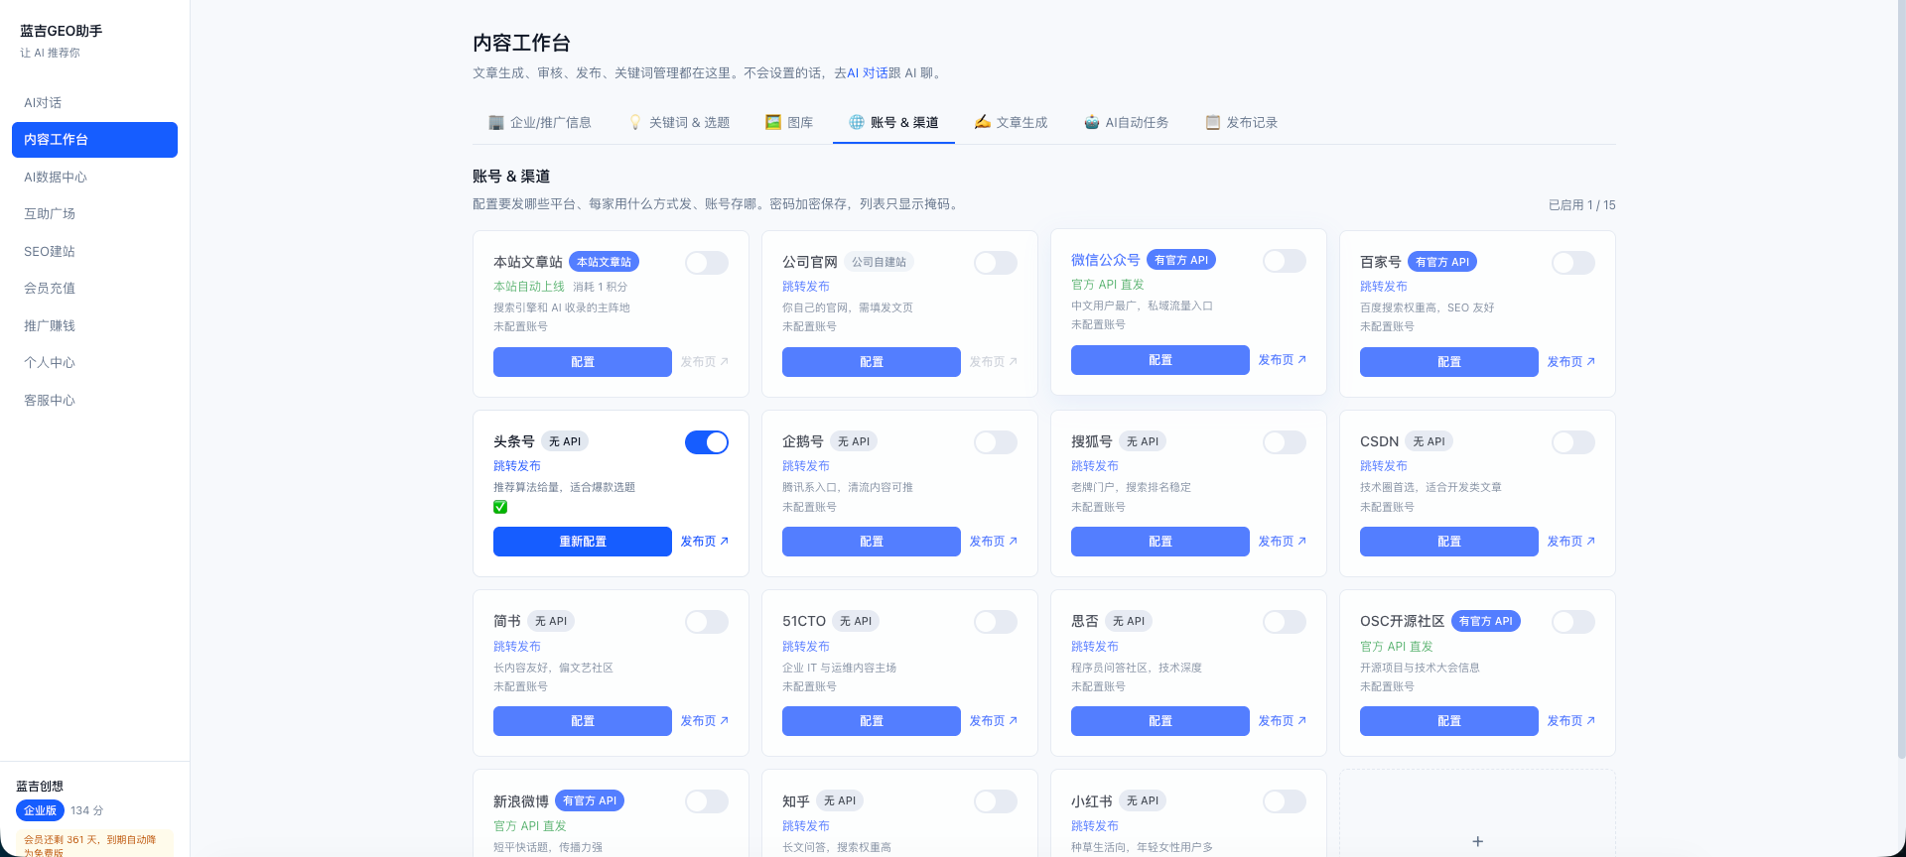
Task: Open 发布页 link for 微信公众号
Action: pos(1283,360)
